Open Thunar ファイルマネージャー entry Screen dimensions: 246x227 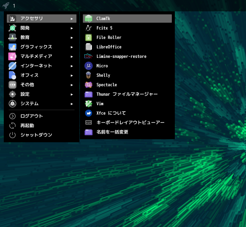(127, 94)
